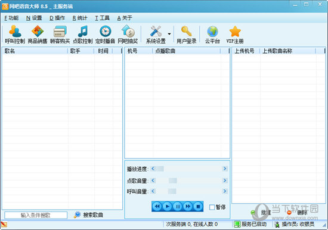This screenshot has height=230, width=328.
Task: Open the A 关于 menu
Action: click(x=125, y=18)
